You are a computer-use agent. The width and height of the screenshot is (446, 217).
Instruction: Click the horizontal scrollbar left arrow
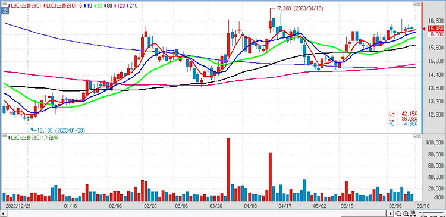click(3, 213)
